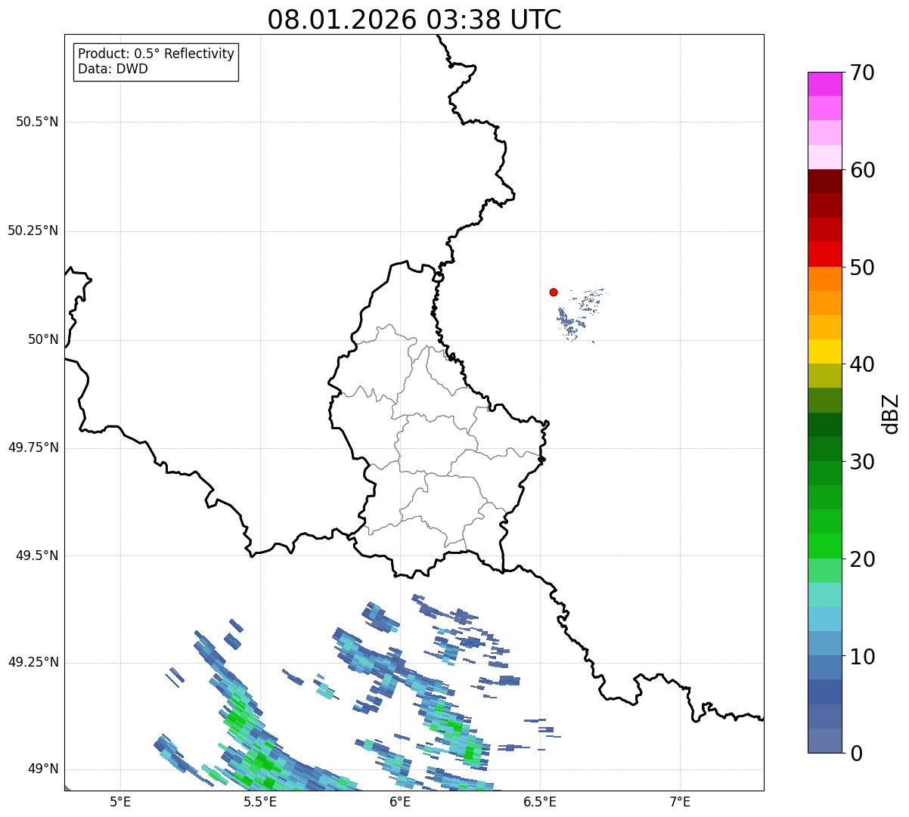Click the colorbar tick label 70
This screenshot has height=817, width=909.
click(x=861, y=73)
